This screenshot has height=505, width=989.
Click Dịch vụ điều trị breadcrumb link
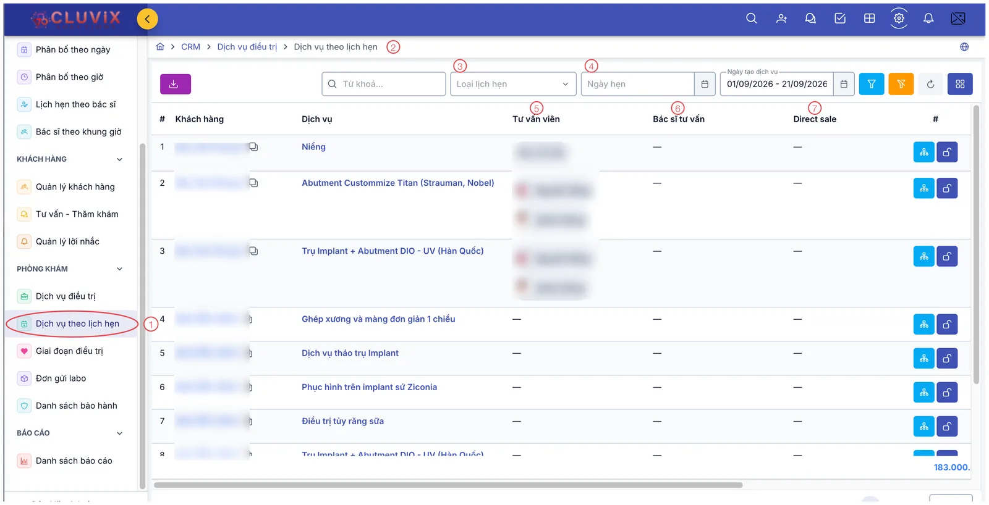click(247, 47)
